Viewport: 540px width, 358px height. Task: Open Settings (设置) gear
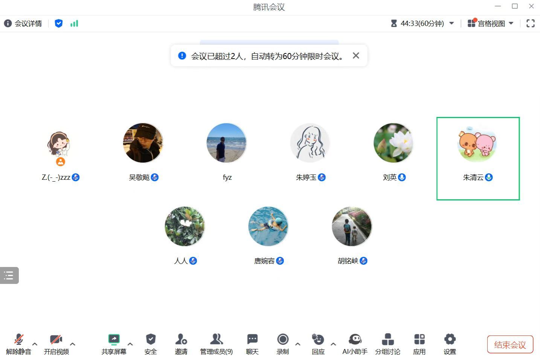click(x=450, y=344)
